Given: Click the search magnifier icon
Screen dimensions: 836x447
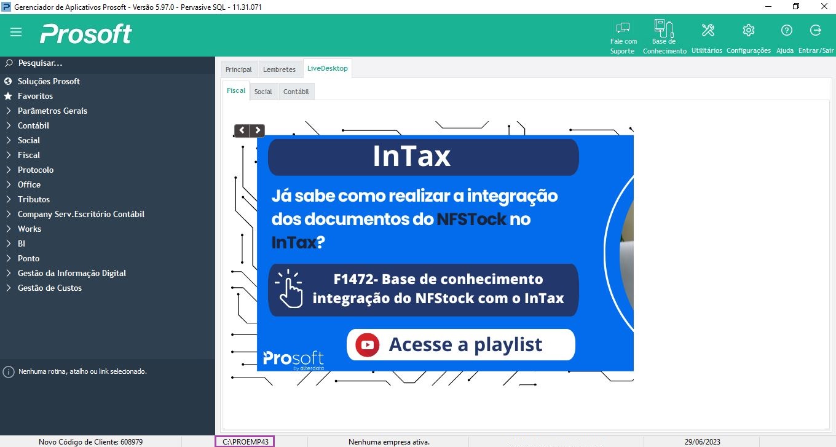Looking at the screenshot, I should tap(9, 63).
